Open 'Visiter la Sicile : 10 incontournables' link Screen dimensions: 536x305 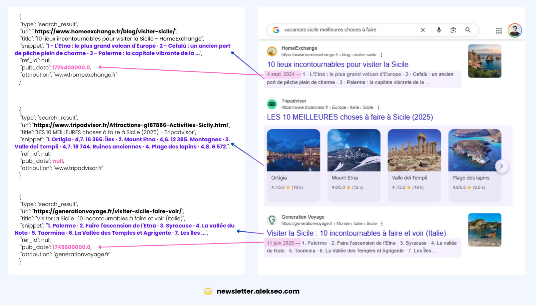pyautogui.click(x=356, y=233)
